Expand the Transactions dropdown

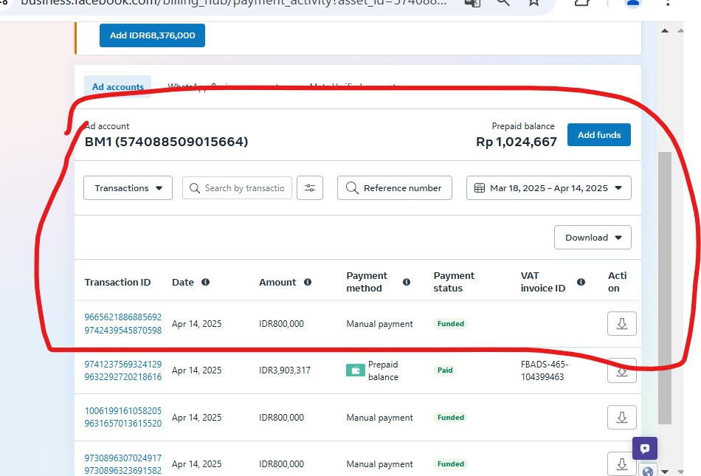(128, 188)
